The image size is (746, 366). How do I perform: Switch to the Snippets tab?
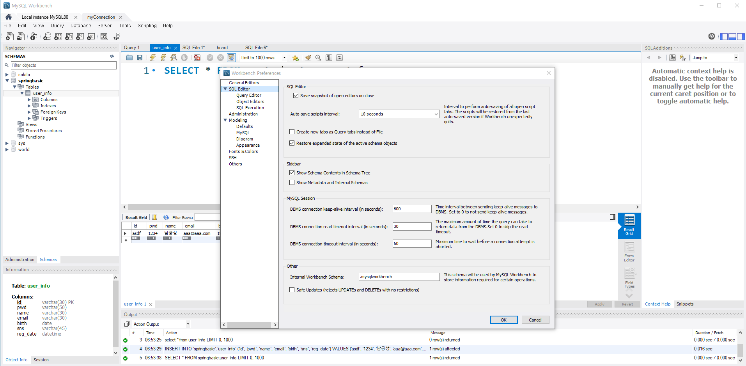click(x=685, y=304)
